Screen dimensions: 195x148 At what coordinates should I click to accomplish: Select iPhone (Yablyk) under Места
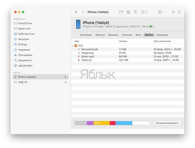tap(41, 77)
